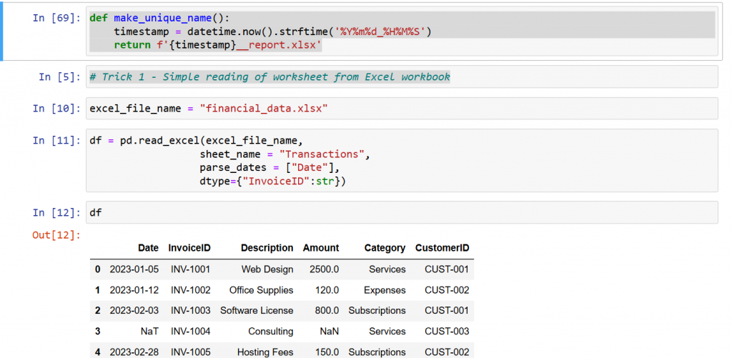Viewport: 732px width, 358px height.
Task: Click the 120.0 amount cell
Action: pos(327,290)
